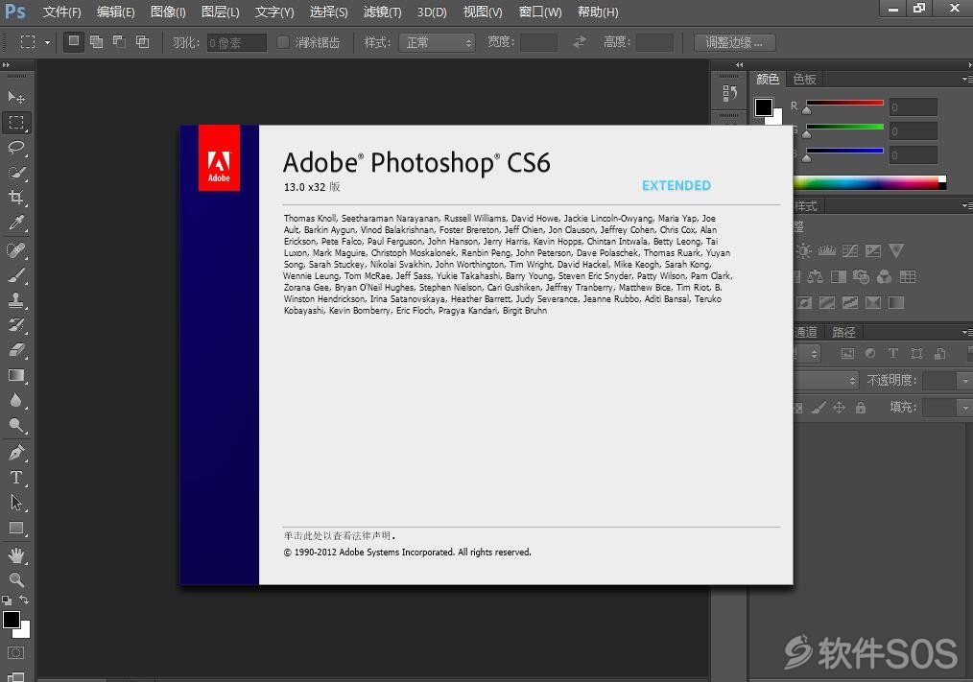Swap foreground and background colors
The image size is (973, 682).
[24, 600]
